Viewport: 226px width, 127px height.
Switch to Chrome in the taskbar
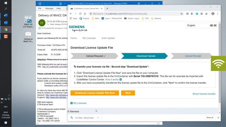[x=6, y=30]
